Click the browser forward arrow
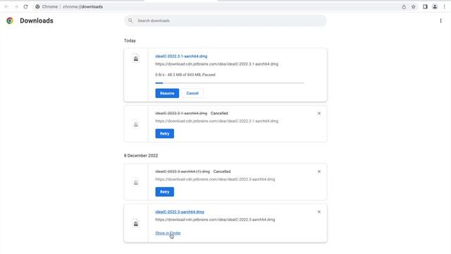451x254 pixels. 16,6
